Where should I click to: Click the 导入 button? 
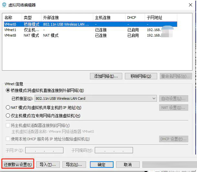(48, 165)
